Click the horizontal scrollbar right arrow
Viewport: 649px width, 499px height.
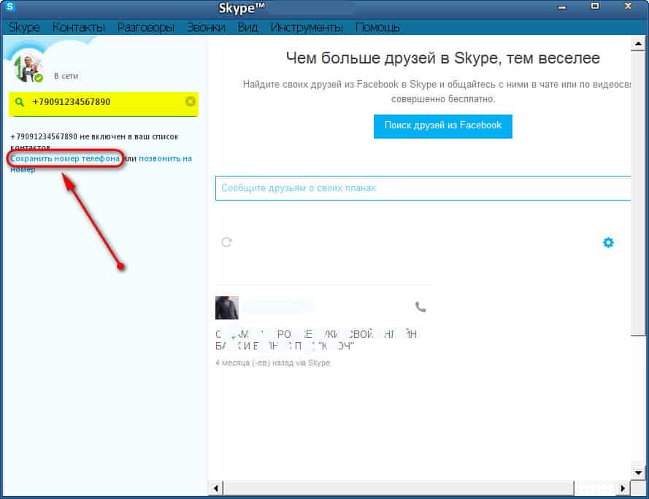tap(623, 488)
